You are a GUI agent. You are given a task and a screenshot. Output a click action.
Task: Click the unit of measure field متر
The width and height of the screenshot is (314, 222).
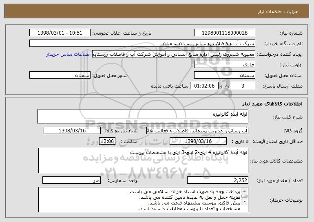click(71, 180)
